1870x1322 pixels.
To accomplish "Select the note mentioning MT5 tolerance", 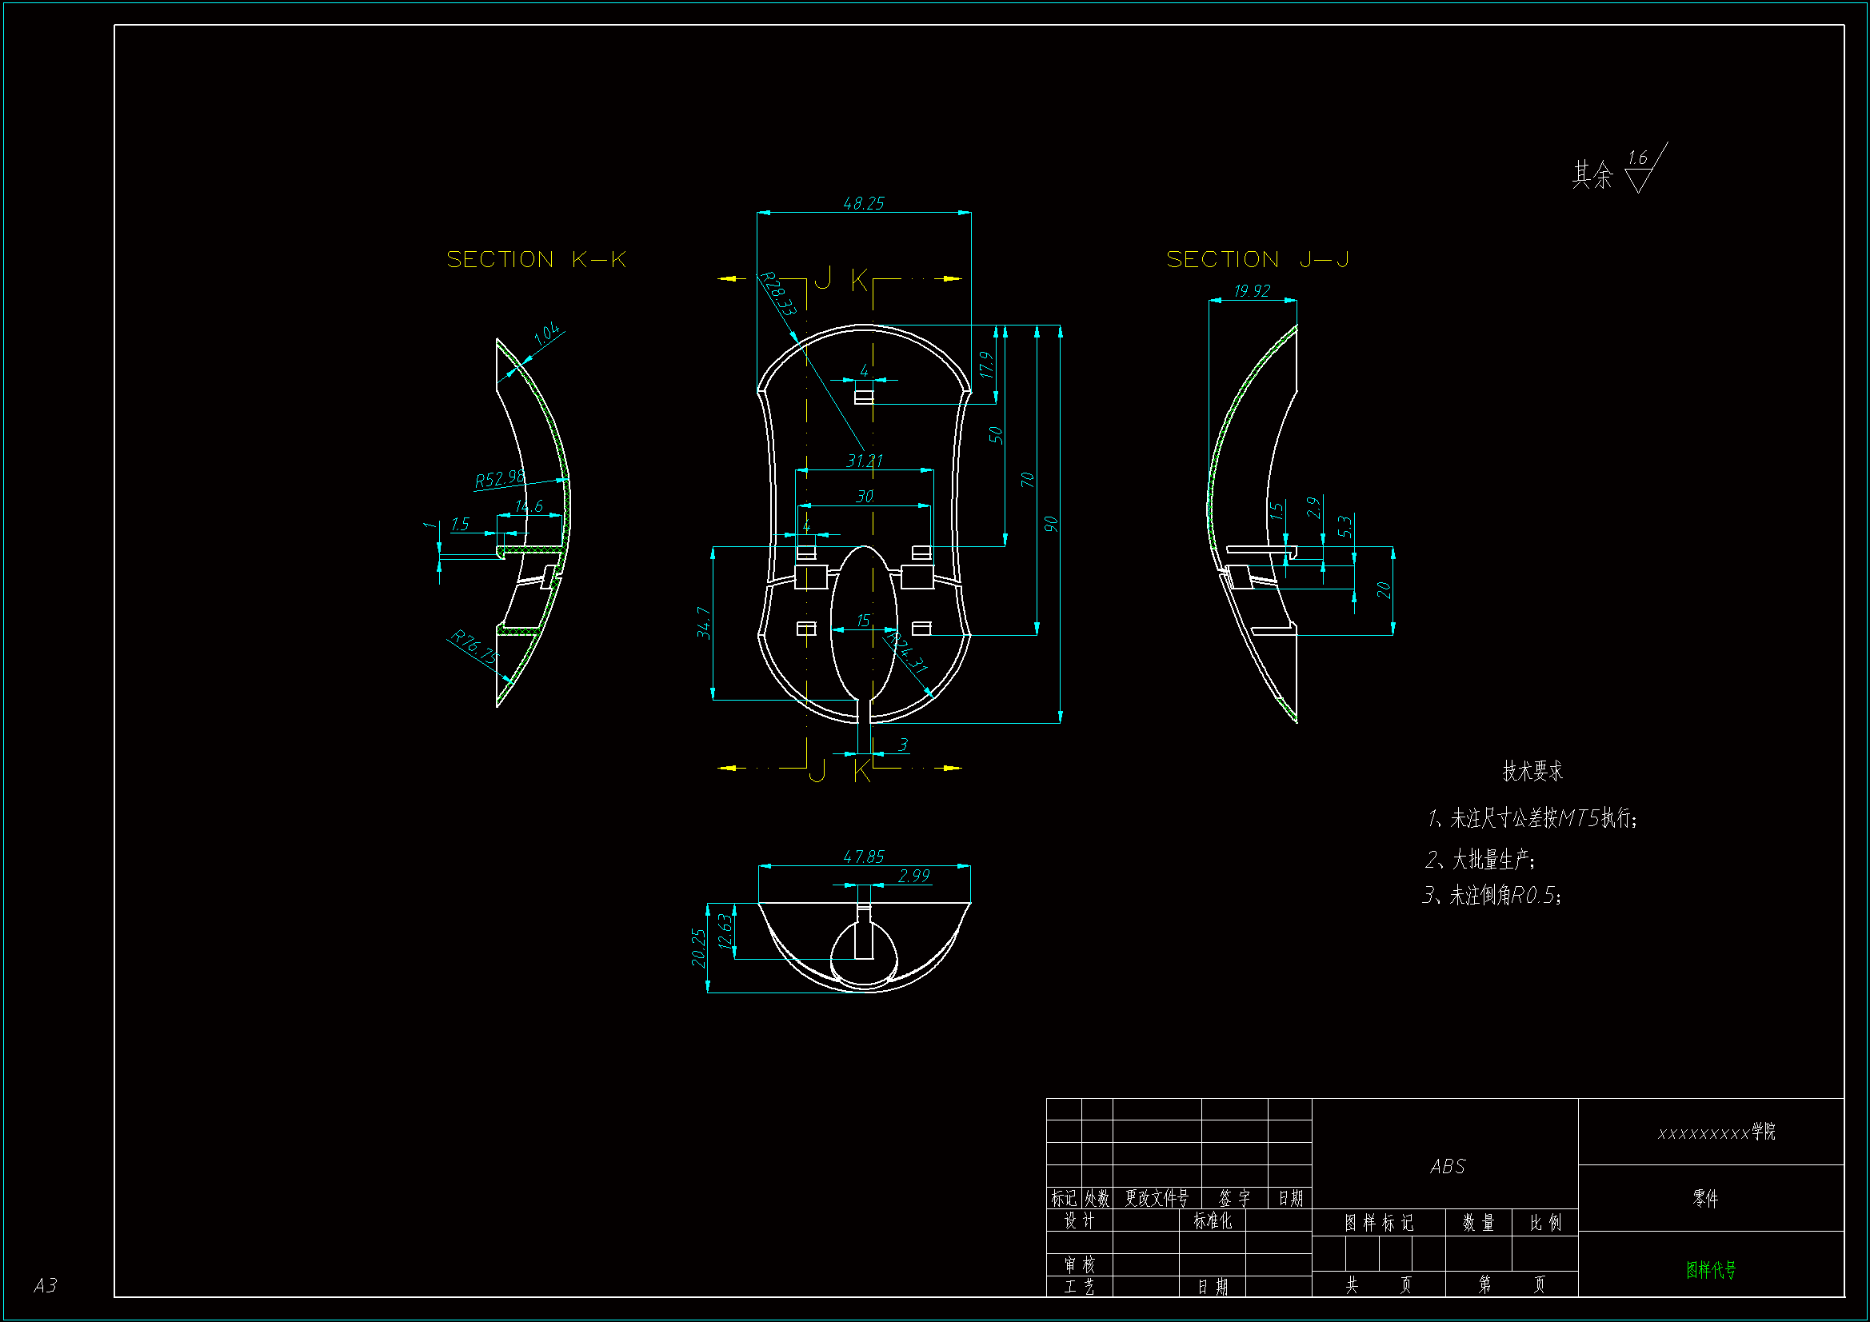I will (x=1532, y=818).
